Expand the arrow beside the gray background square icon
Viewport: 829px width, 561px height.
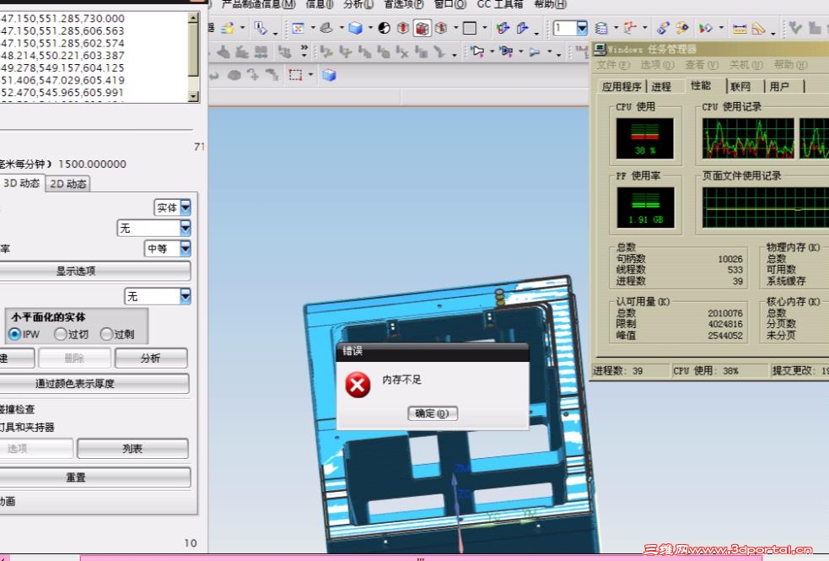[x=484, y=28]
